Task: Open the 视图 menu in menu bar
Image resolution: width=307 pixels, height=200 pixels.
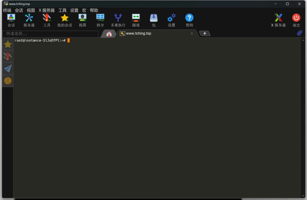Action: click(31, 10)
